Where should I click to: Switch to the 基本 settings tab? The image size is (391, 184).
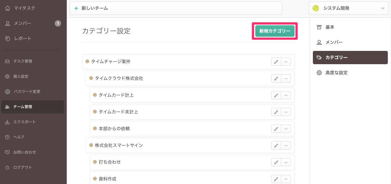coord(330,27)
